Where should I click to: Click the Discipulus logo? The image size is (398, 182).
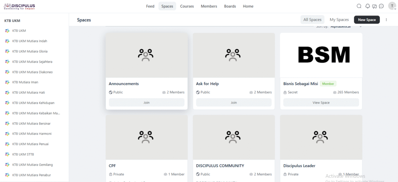click(x=19, y=6)
